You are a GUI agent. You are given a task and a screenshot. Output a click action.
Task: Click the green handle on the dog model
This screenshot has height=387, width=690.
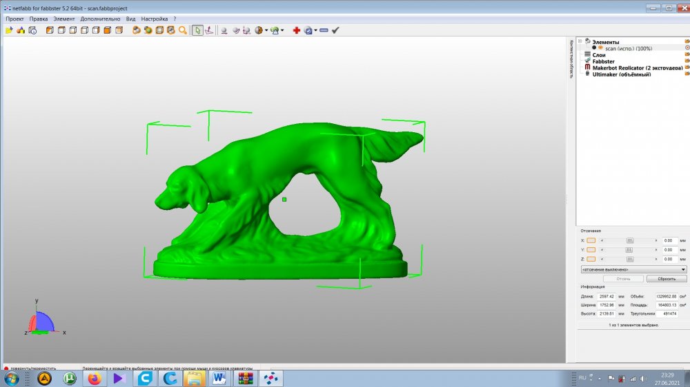(x=284, y=200)
